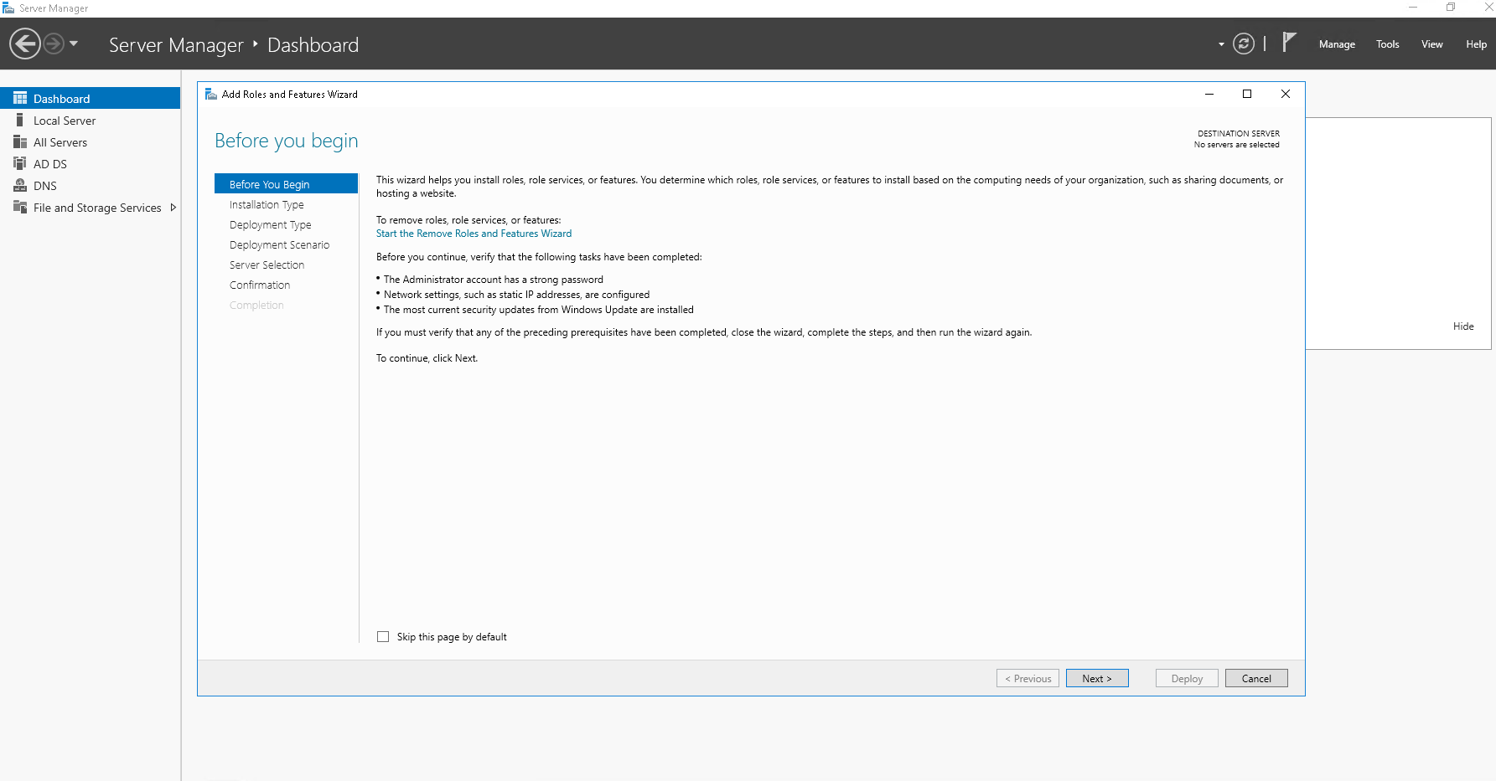This screenshot has height=781, width=1496.
Task: Click the Before you begin page heading
Action: [x=286, y=141]
